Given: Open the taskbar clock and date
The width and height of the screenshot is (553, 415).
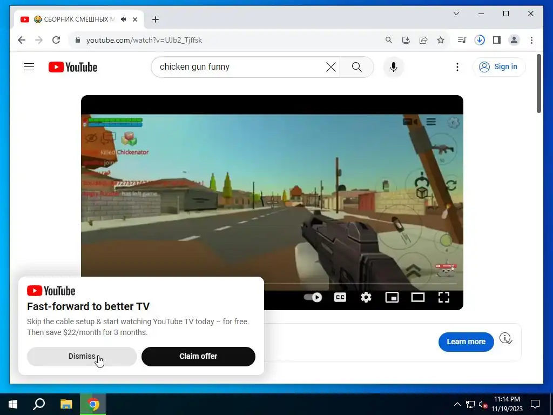Looking at the screenshot, I should (507, 404).
